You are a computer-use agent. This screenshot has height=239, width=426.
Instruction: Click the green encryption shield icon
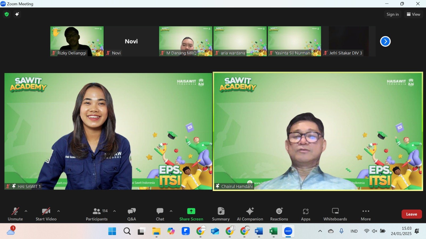[7, 14]
